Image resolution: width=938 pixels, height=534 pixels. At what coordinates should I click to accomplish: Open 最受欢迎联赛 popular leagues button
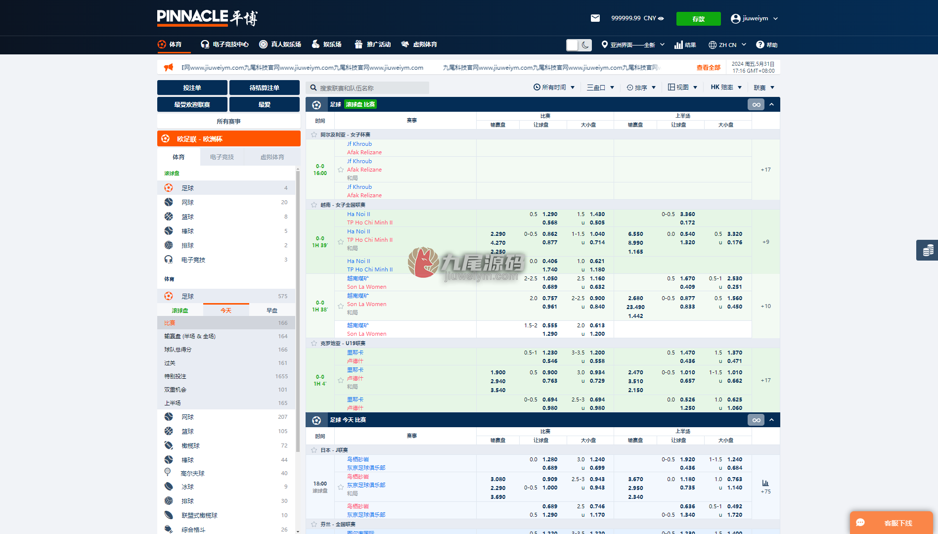[192, 104]
